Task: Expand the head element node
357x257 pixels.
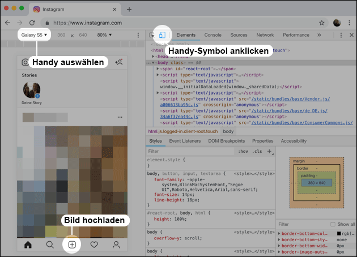Action: point(153,56)
